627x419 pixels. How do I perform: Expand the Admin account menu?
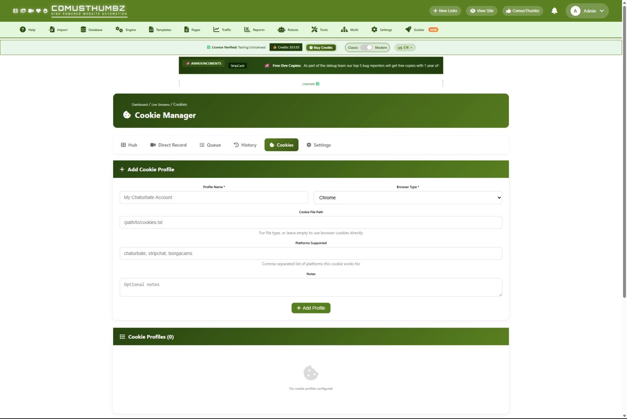[x=587, y=11]
